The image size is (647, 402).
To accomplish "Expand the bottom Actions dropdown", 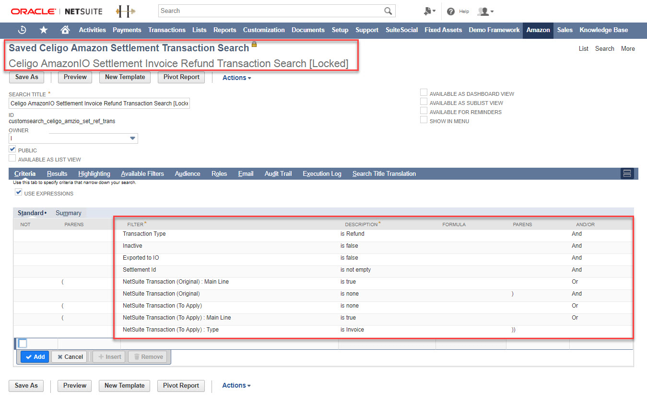I will [236, 385].
